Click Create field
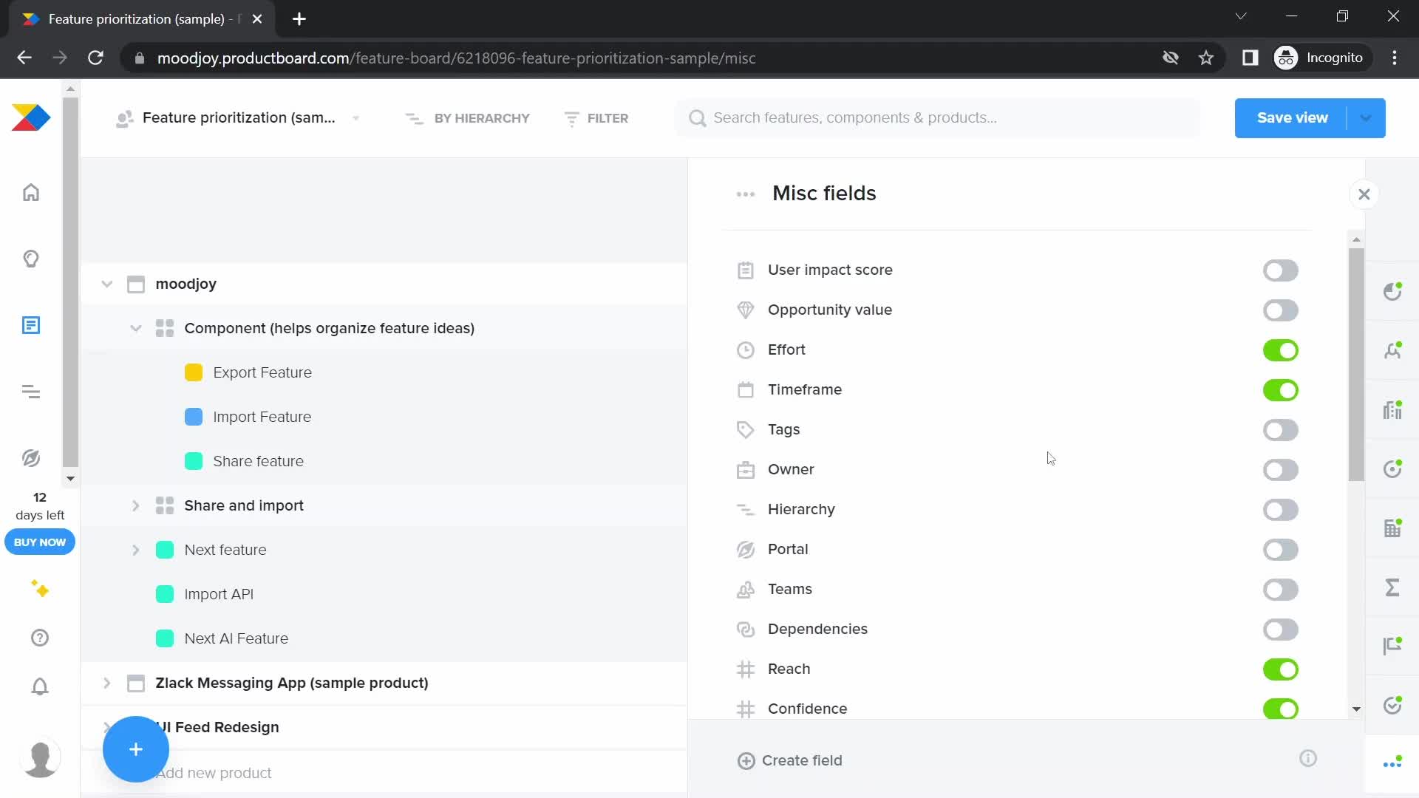This screenshot has height=798, width=1419. tap(790, 760)
